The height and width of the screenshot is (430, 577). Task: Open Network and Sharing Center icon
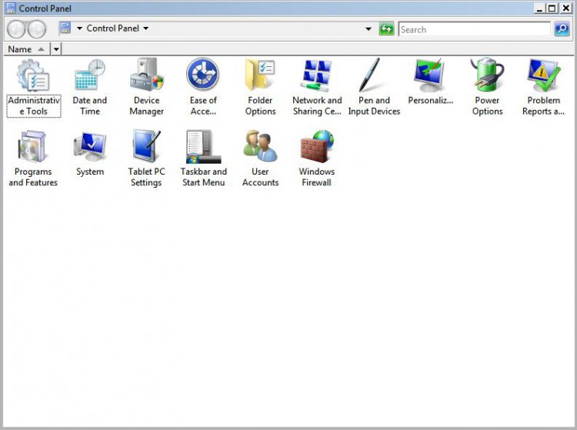(x=316, y=75)
